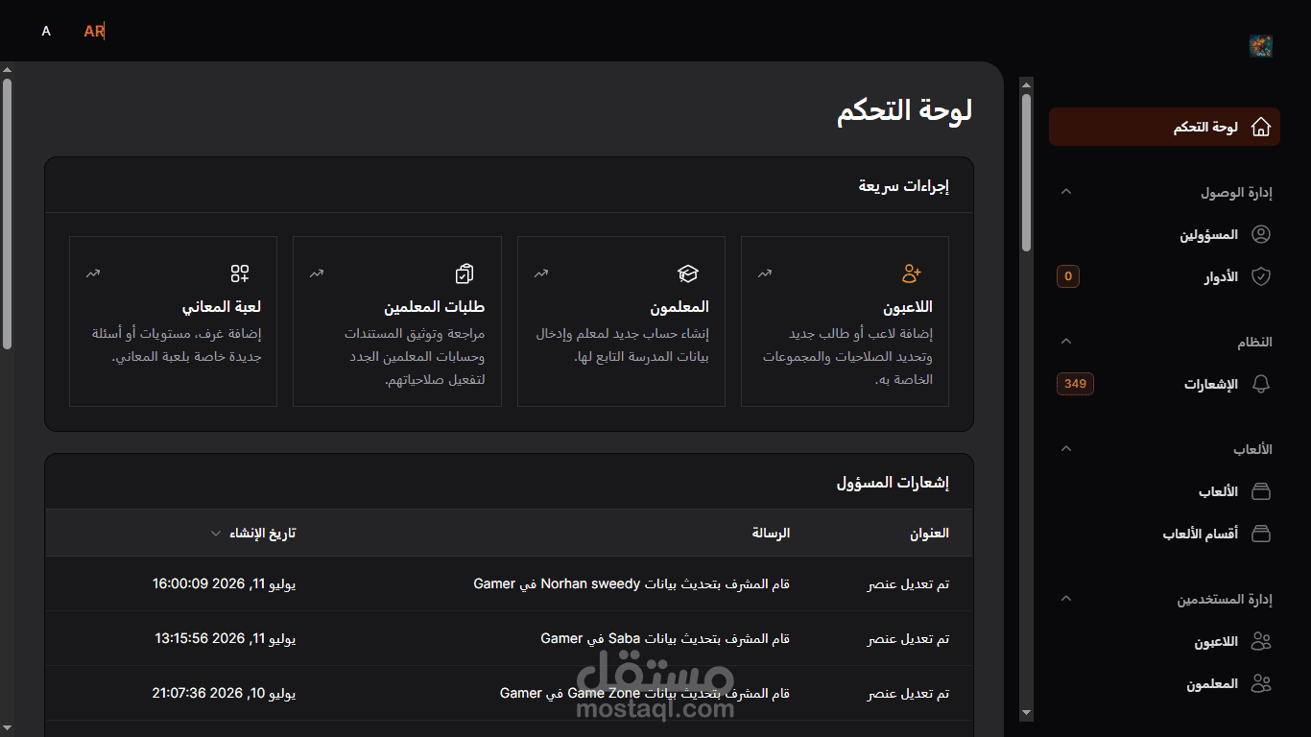
Task: Sort by تاريخ الإنشاء chevron
Action: coord(216,534)
